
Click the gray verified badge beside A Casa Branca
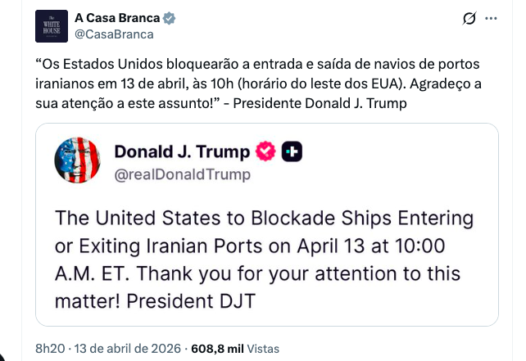click(x=170, y=18)
